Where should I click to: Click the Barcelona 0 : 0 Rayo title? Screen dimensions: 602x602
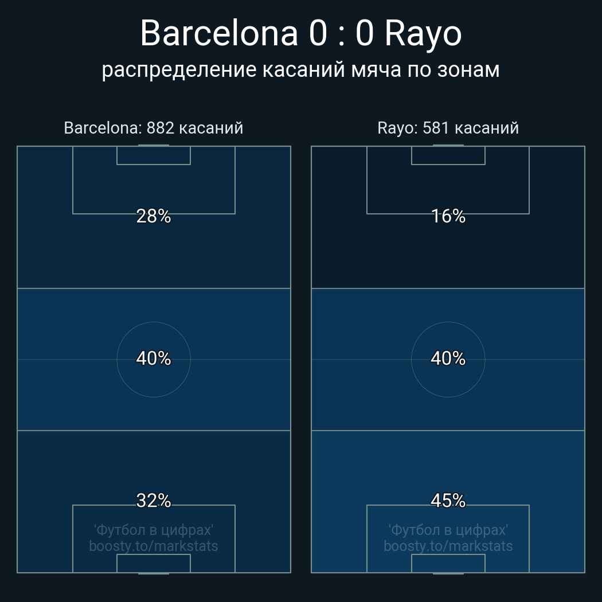(x=300, y=33)
